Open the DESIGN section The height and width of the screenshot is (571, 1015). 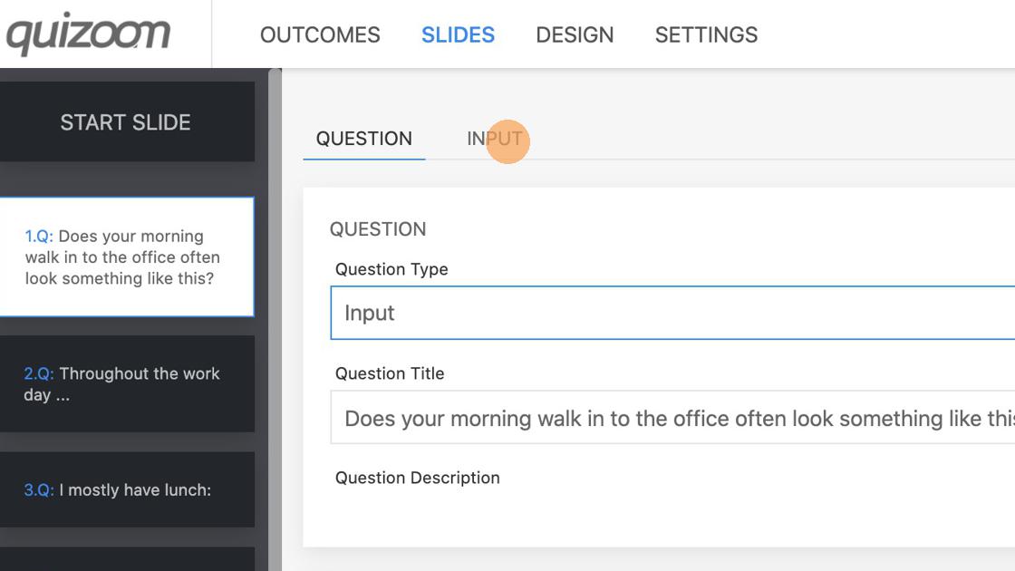coord(575,35)
